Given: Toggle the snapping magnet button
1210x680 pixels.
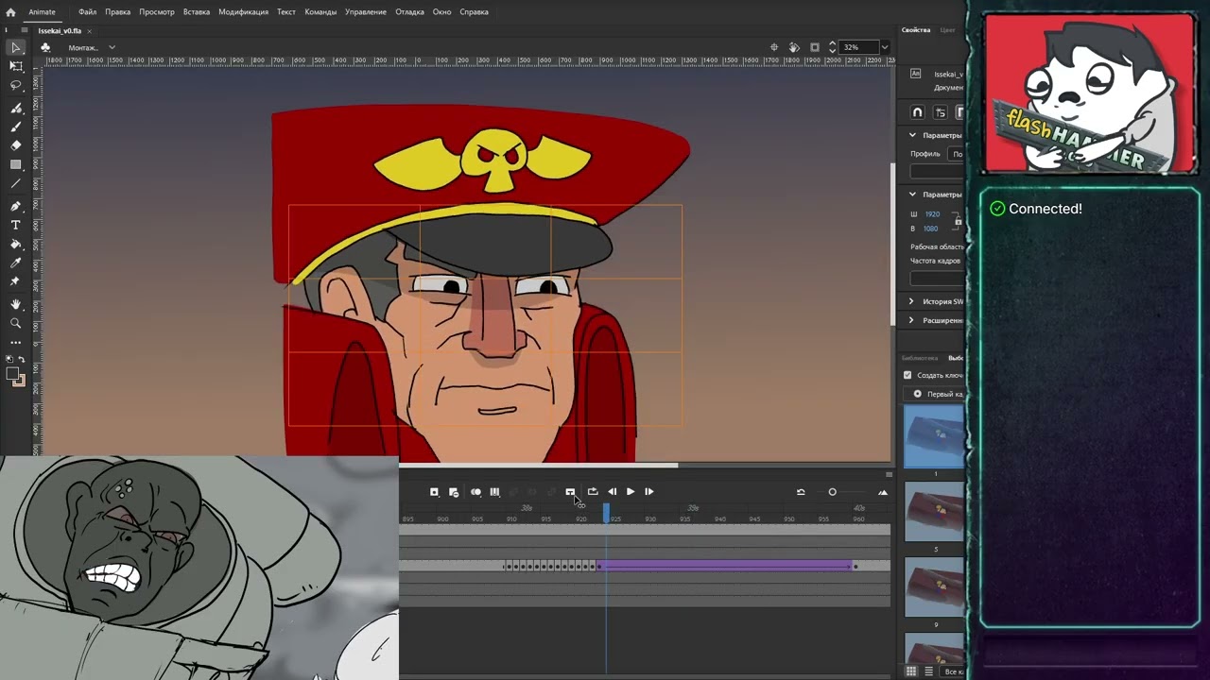Looking at the screenshot, I should coord(917,112).
